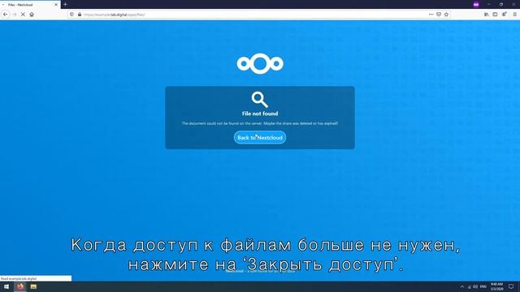The image size is (520, 292).
Task: Open the Windows Start menu
Action: [6, 286]
